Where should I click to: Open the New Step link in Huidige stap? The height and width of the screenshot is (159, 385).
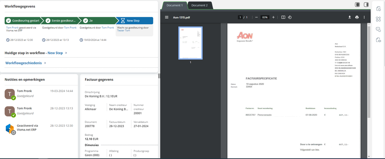click(55, 53)
